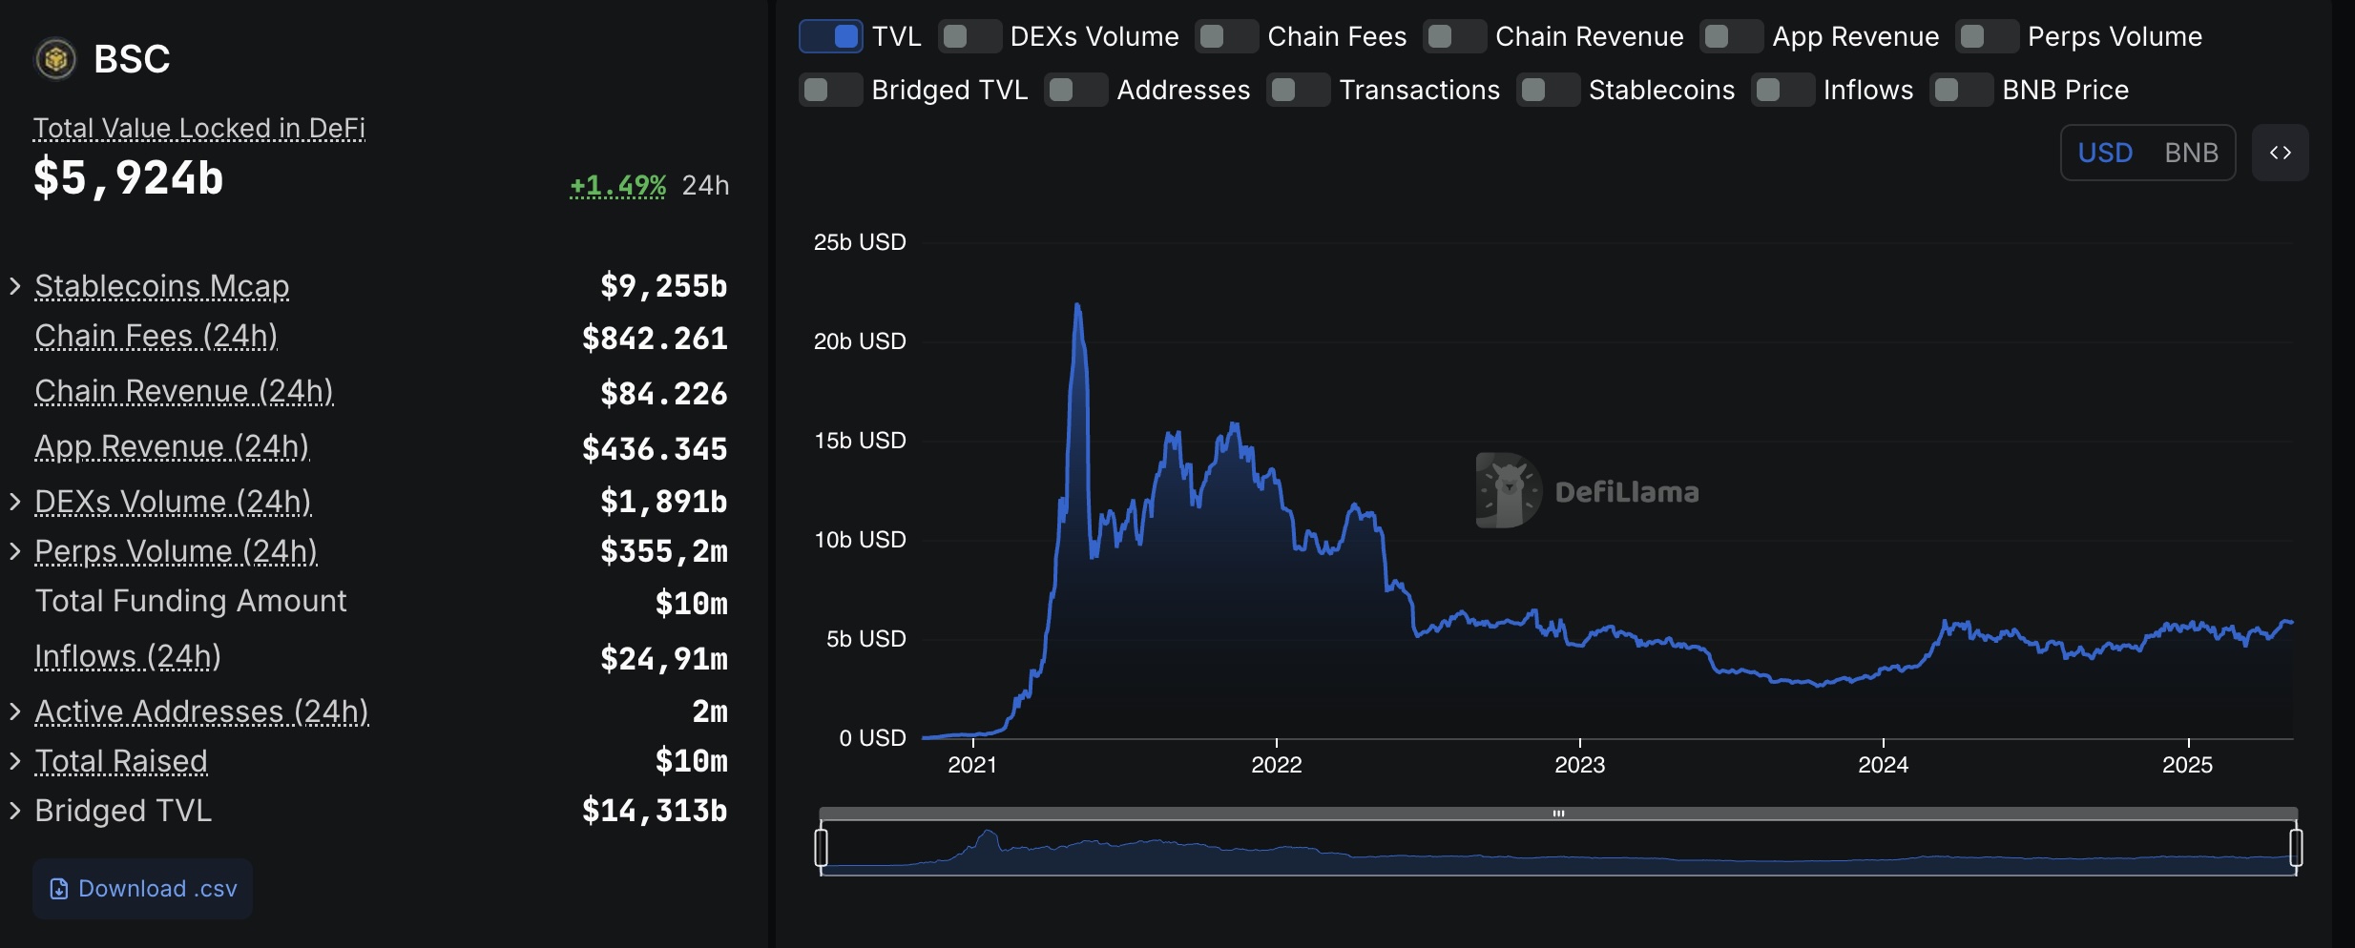Click the BSC chain logo icon
This screenshot has height=948, width=2355.
coord(55,59)
